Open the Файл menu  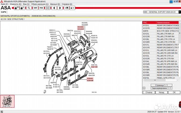[5, 4]
